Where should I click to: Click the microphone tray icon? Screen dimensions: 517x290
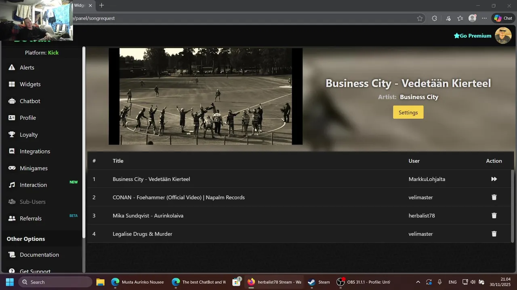440,282
